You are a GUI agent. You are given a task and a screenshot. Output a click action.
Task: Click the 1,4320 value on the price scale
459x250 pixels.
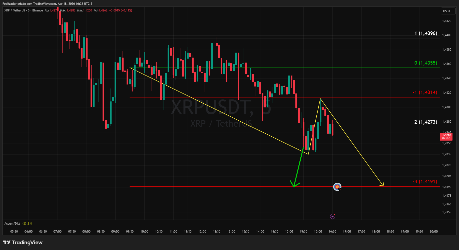(x=447, y=93)
